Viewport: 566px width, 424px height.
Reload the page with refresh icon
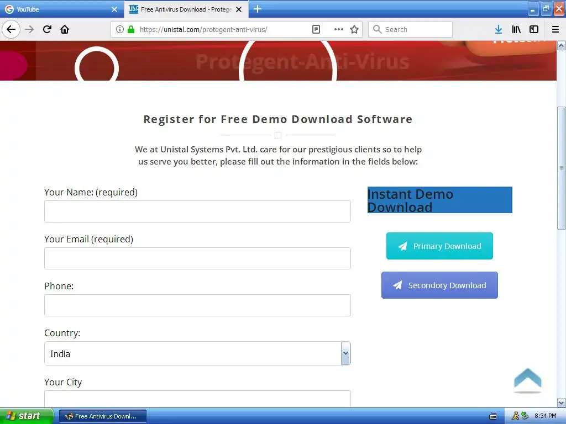(48, 29)
